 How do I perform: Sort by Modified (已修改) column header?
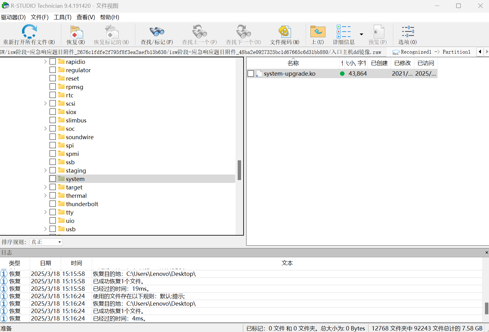tap(403, 63)
